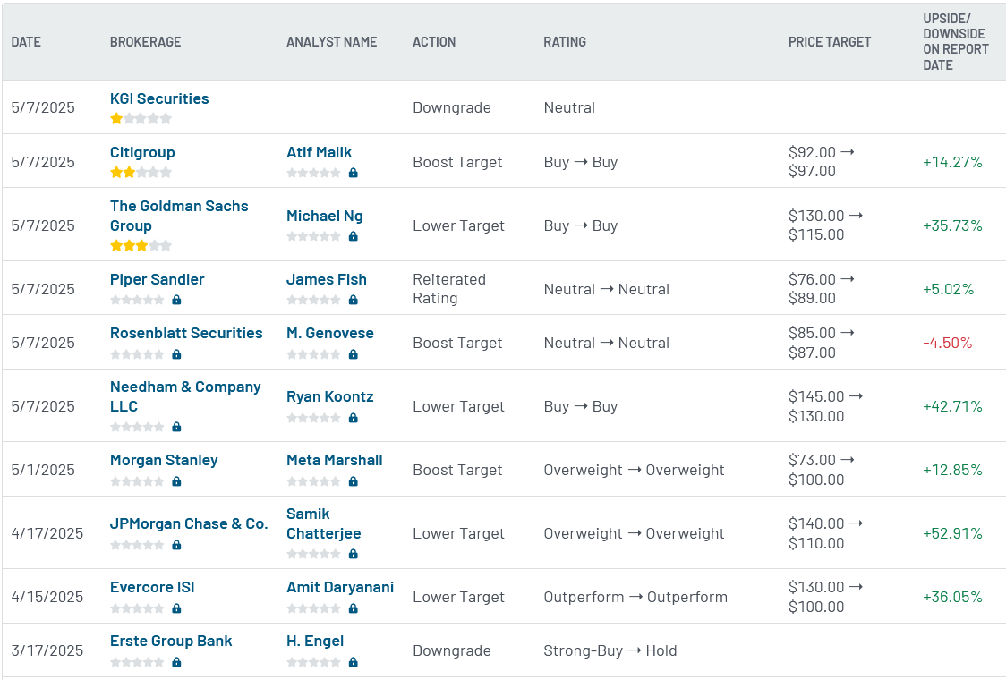View analyst Meta Marshall profile
The image size is (1006, 680).
(x=334, y=460)
